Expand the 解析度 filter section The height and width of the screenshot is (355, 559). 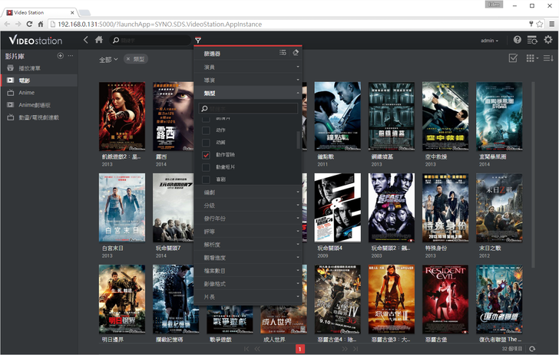[247, 244]
